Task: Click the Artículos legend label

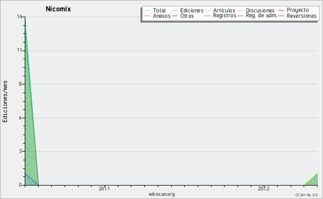Action: pos(224,10)
